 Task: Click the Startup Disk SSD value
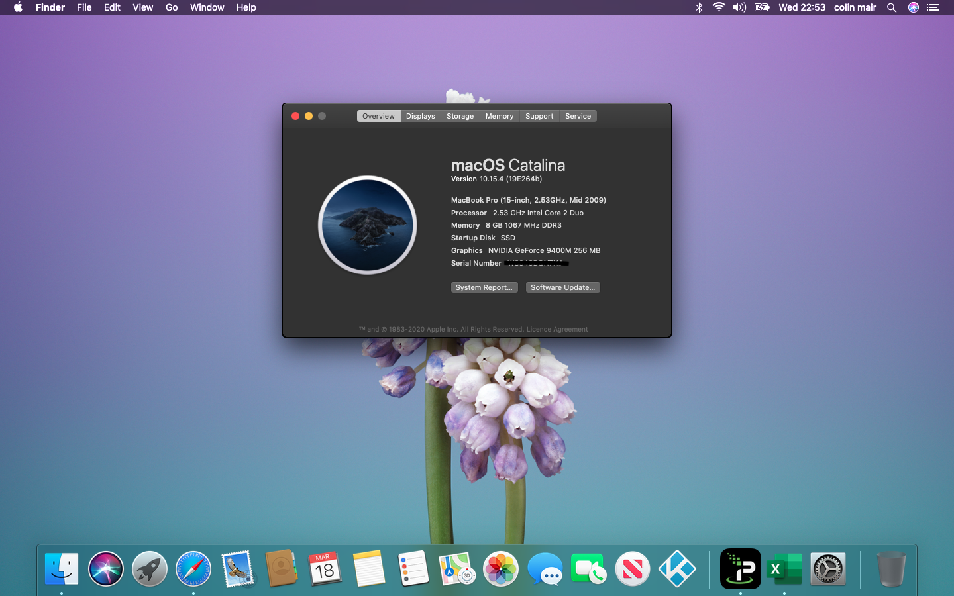pyautogui.click(x=508, y=238)
